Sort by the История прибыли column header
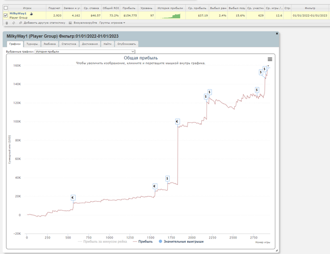This screenshot has height=254, width=330. [170, 8]
